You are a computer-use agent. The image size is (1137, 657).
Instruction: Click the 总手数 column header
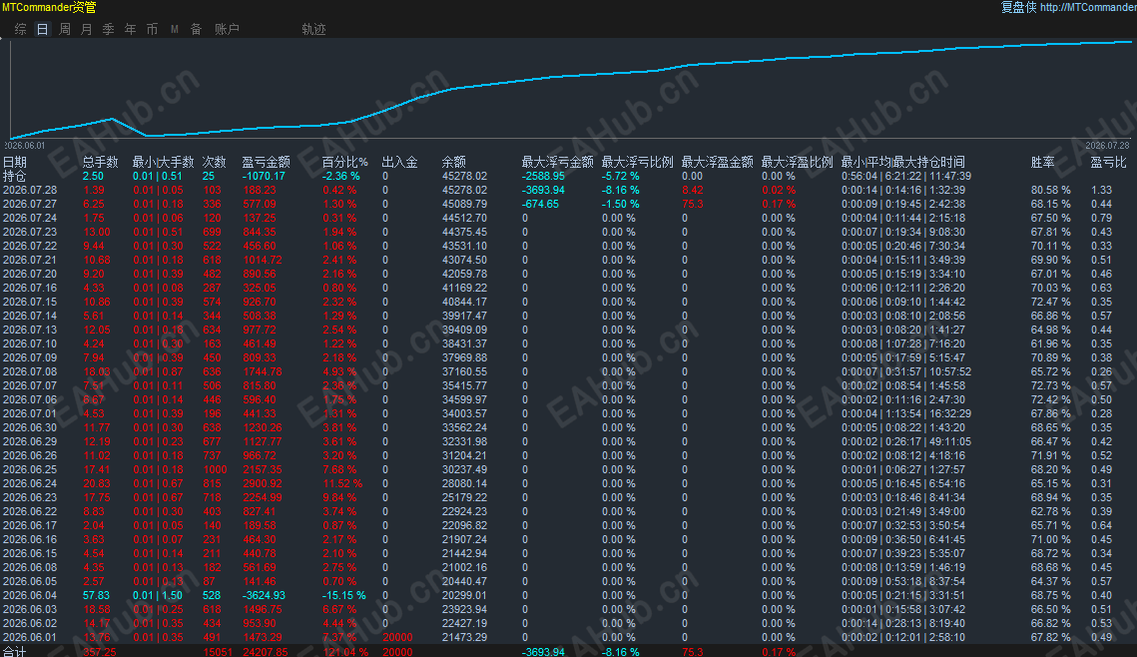point(100,162)
